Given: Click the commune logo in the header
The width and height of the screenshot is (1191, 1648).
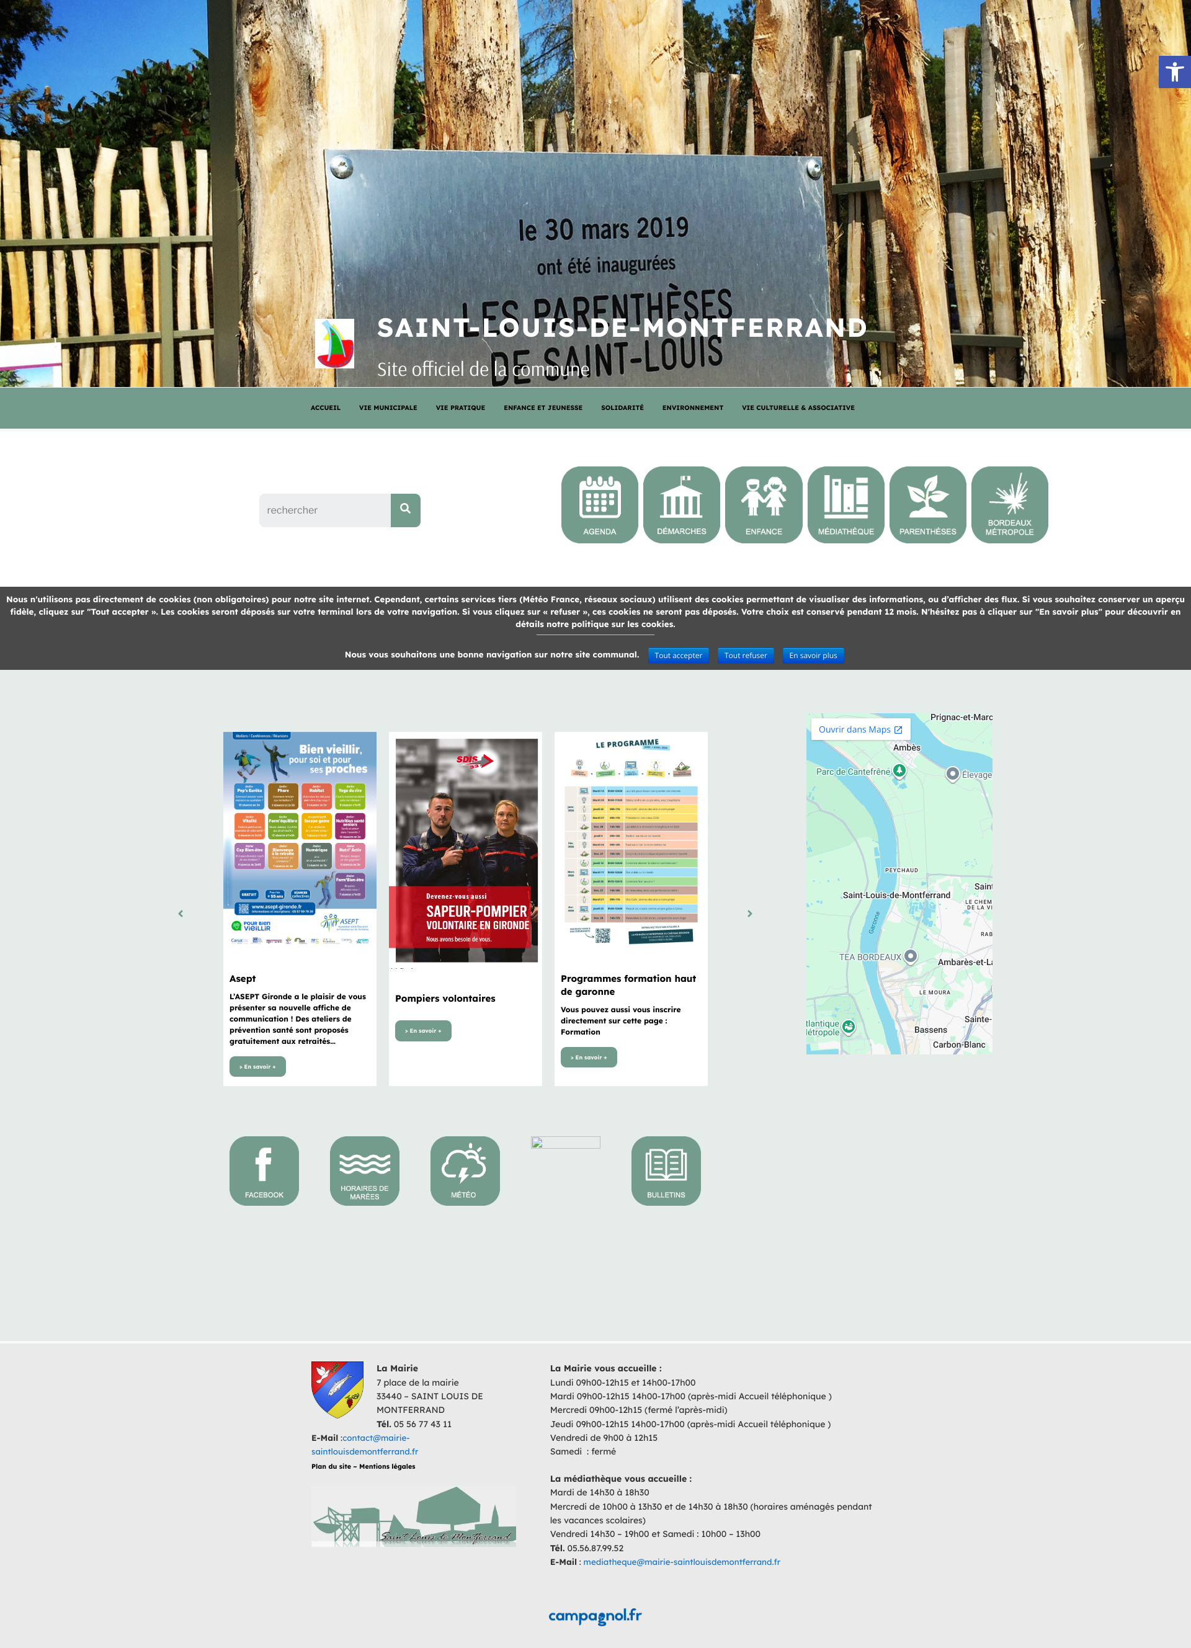Looking at the screenshot, I should [x=335, y=343].
